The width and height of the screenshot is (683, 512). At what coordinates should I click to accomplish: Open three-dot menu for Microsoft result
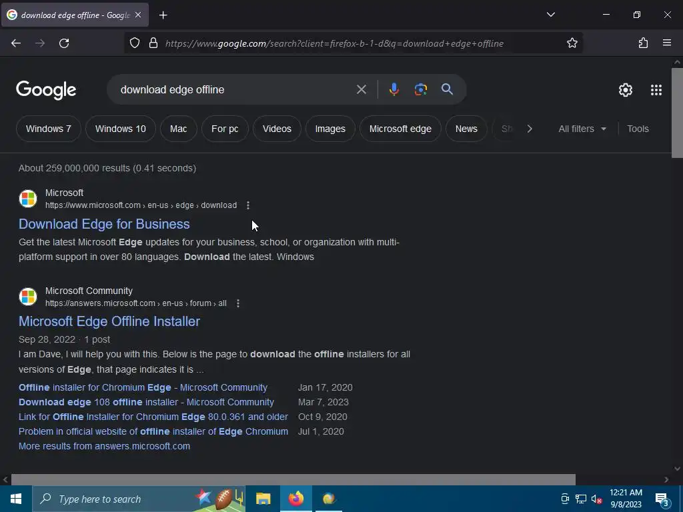coord(248,205)
